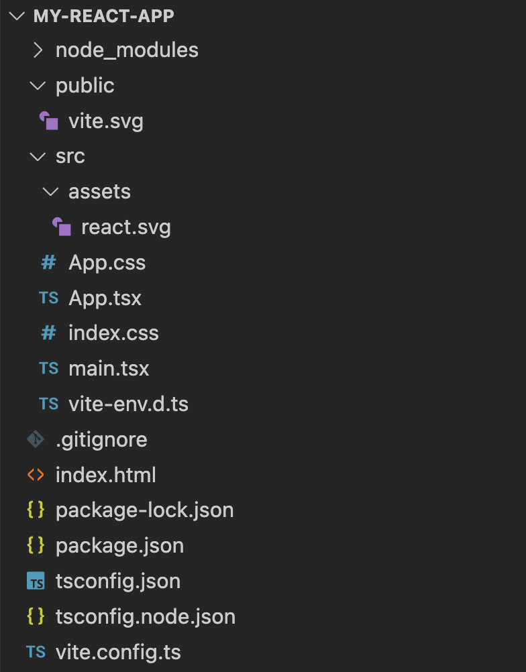Click the TS icon next to App.tsx

48,297
